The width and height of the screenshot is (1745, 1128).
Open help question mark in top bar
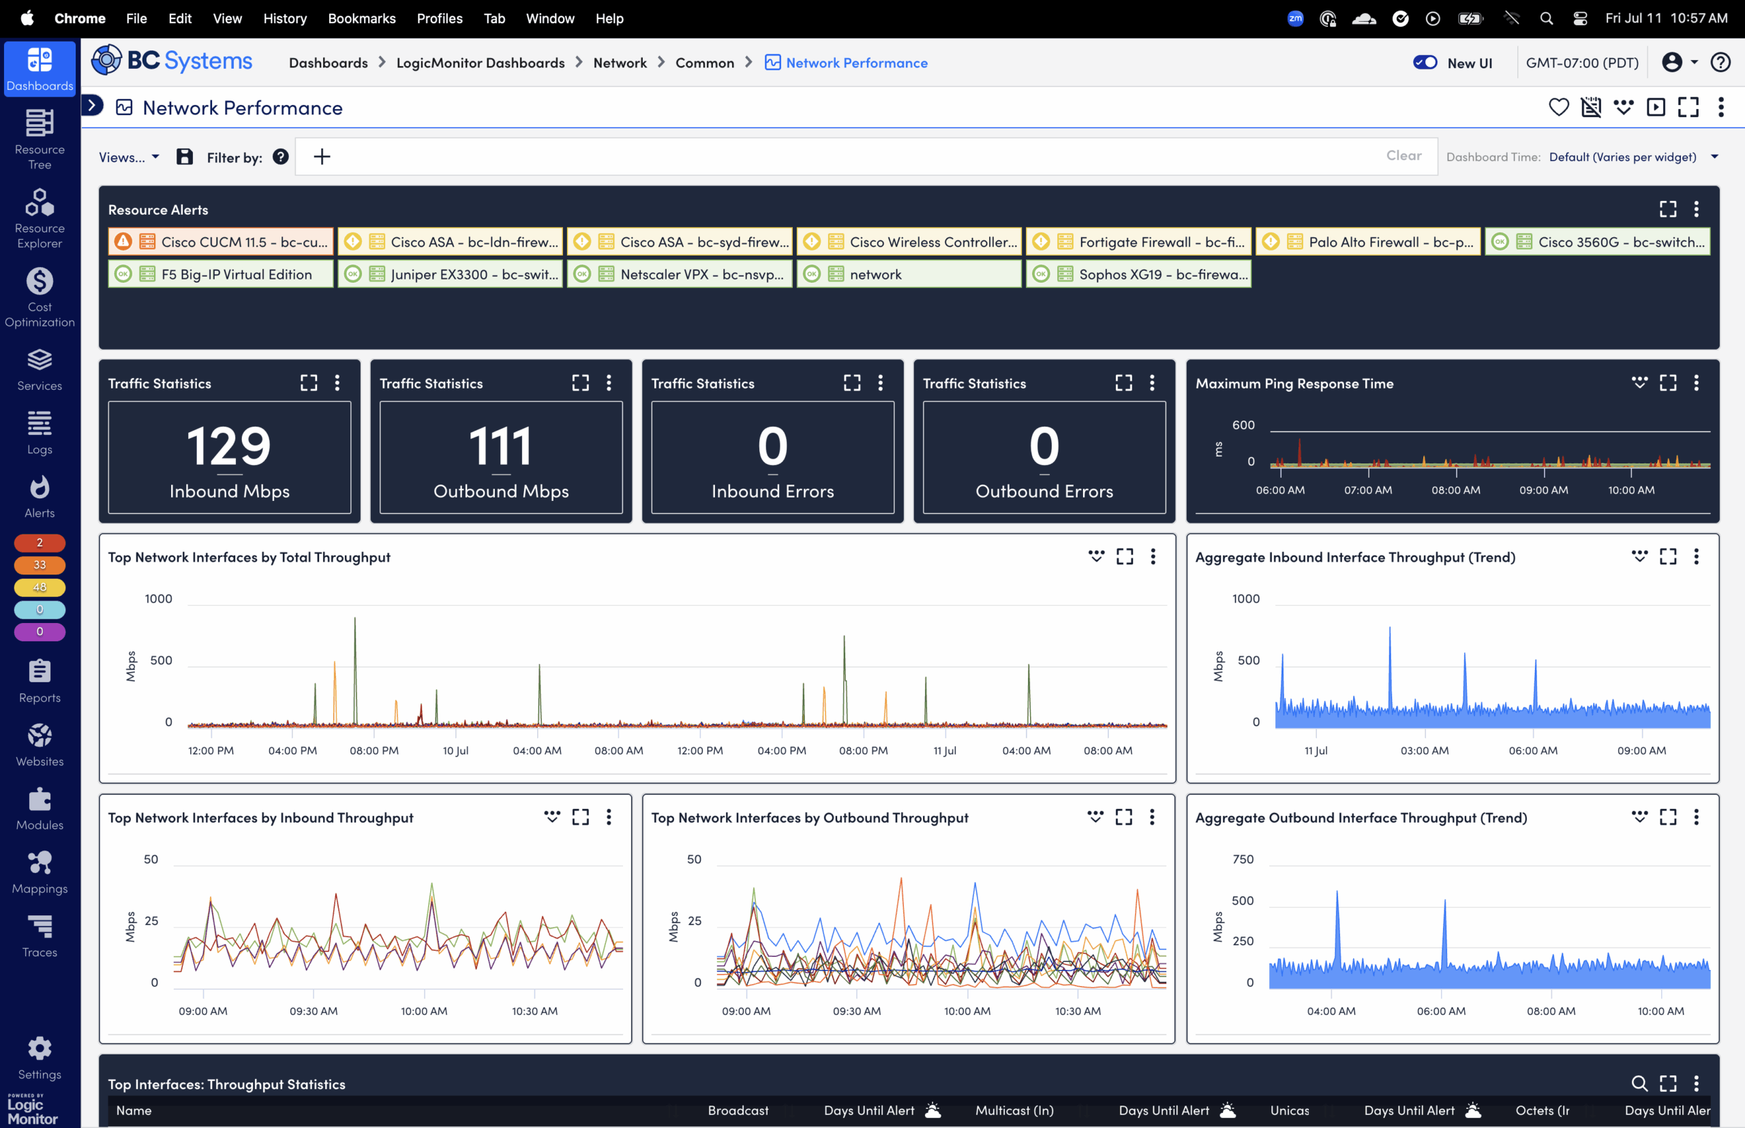pos(1720,62)
